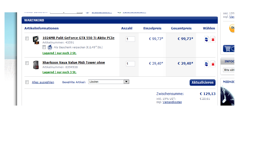Open Sharkoon Vaya Value Midi Tower link

coord(74,63)
